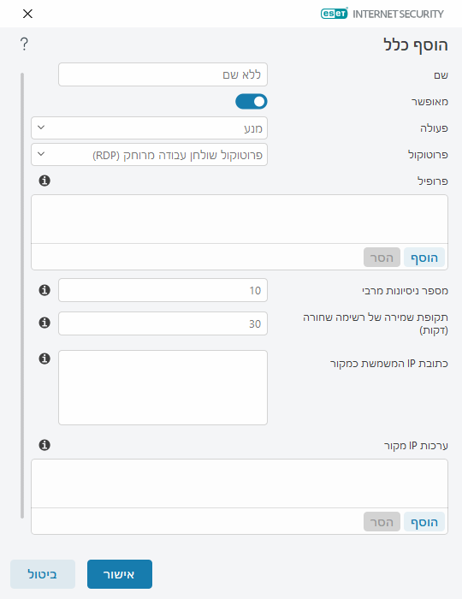Click the פרוטוקול label text
Image resolution: width=462 pixels, height=599 pixels.
[428, 155]
